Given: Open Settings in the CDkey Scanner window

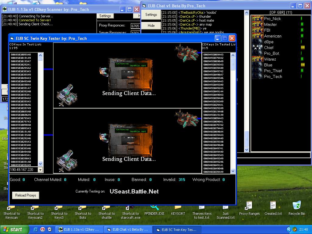Looking at the screenshot, I should (105, 16).
